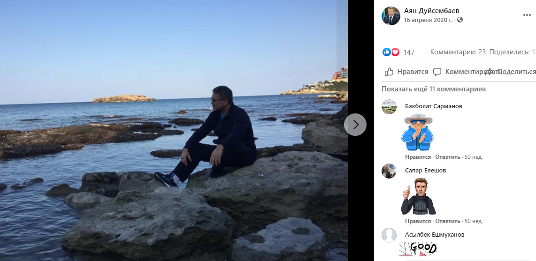Screen dimensions: 536x261
Task: Go to the next photo with the arrow
Action: 355,125
